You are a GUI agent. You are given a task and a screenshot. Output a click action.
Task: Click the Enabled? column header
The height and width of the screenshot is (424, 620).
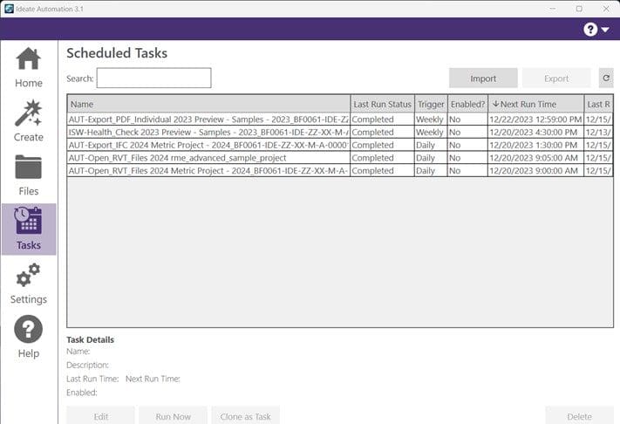(467, 104)
